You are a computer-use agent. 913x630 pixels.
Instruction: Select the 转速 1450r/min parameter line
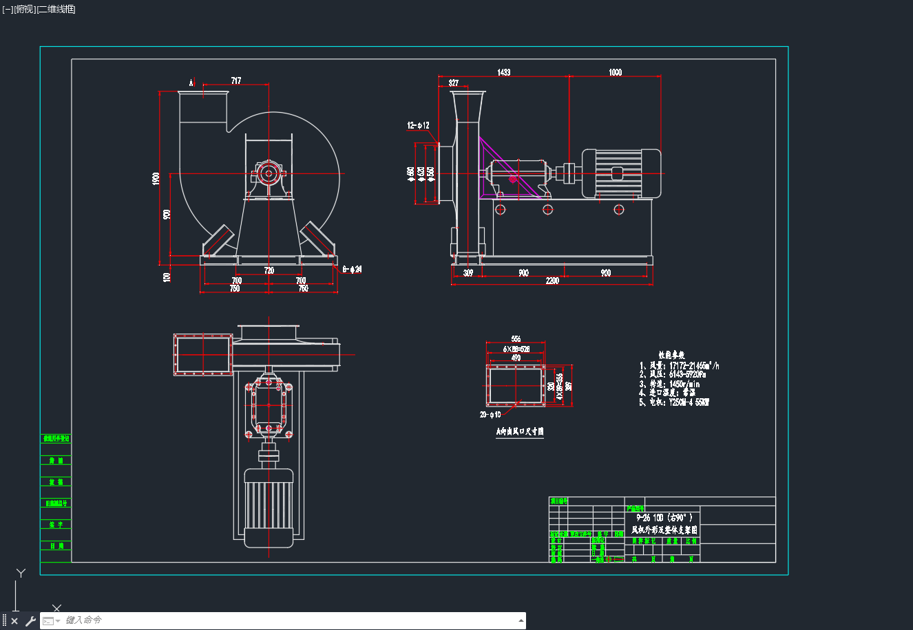pyautogui.click(x=669, y=384)
